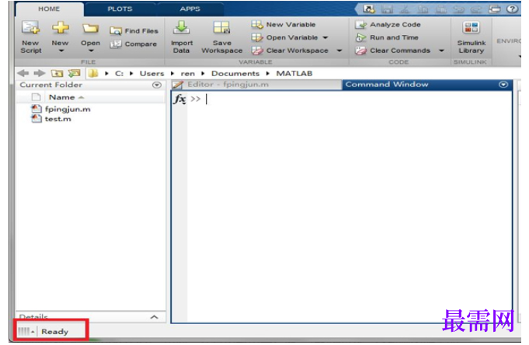The width and height of the screenshot is (529, 345).
Task: Expand the New dropdown arrow
Action: point(61,51)
